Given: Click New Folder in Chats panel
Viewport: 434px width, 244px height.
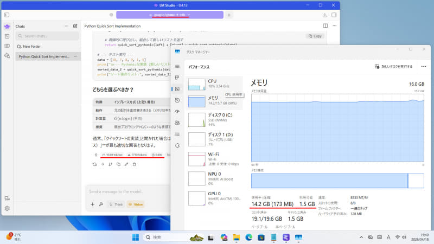Looking at the screenshot, I should 29,47.
